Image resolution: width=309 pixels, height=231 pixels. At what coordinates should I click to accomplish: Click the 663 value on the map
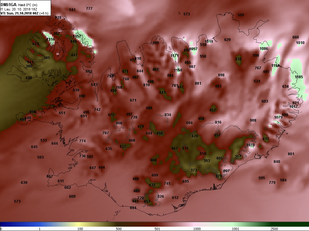click(89, 71)
